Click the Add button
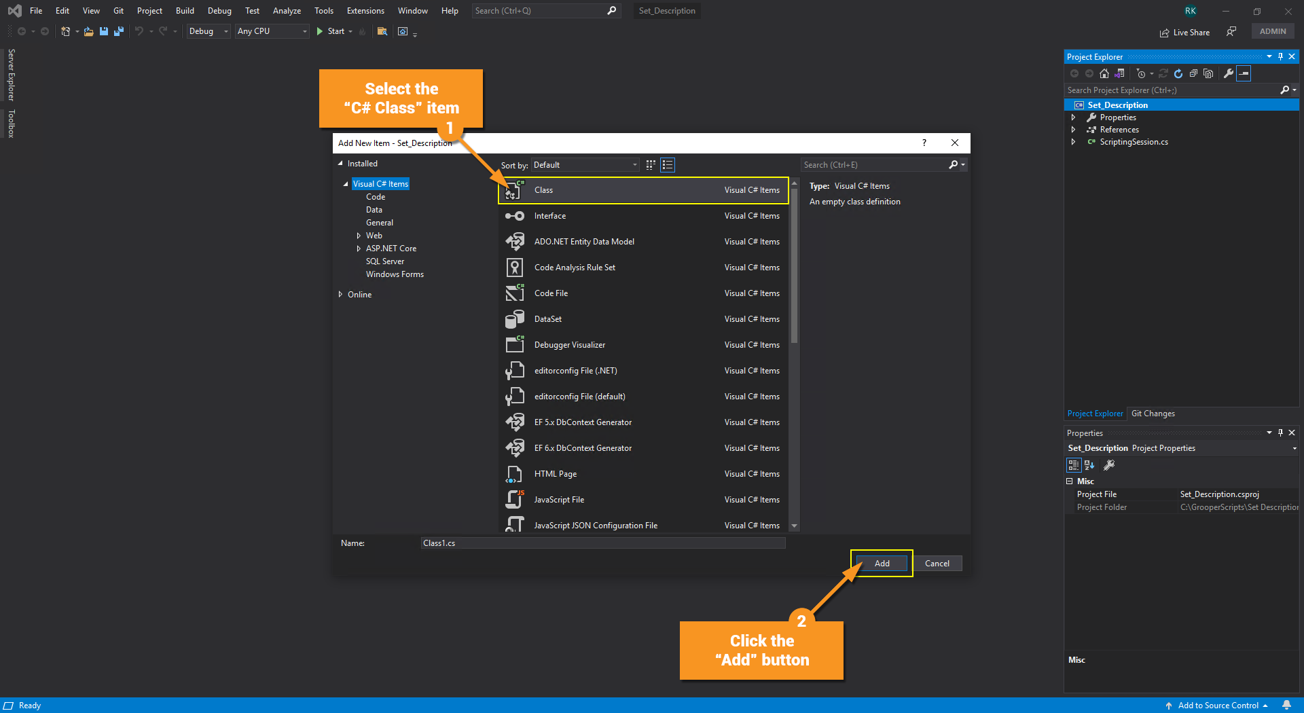 pyautogui.click(x=882, y=564)
